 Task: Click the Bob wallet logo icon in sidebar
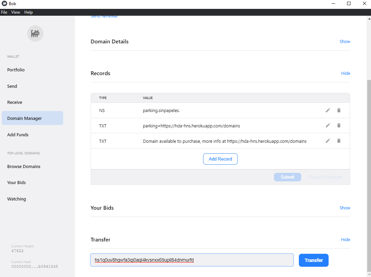(x=35, y=33)
